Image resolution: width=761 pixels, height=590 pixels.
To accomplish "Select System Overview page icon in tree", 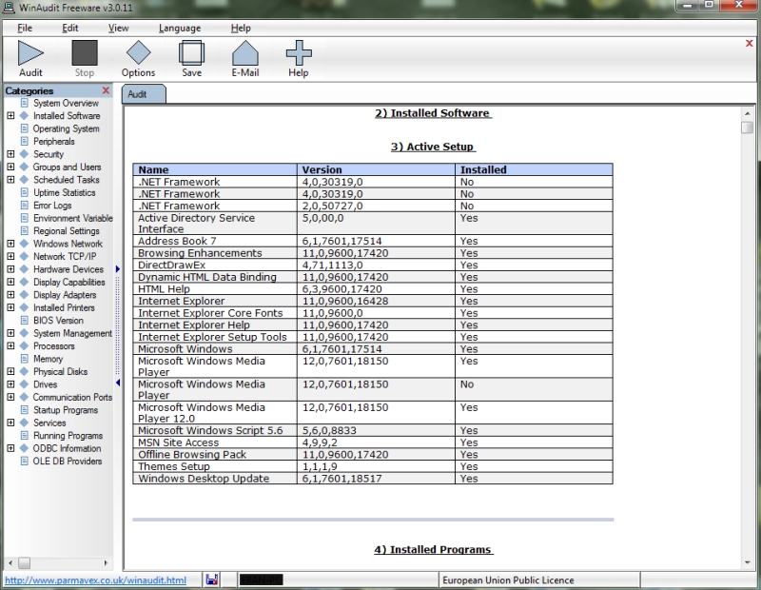I will [x=25, y=103].
